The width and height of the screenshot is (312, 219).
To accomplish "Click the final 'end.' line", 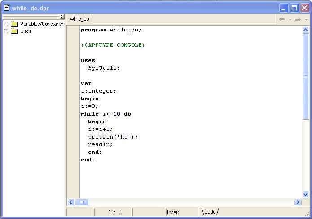I will tap(88, 160).
